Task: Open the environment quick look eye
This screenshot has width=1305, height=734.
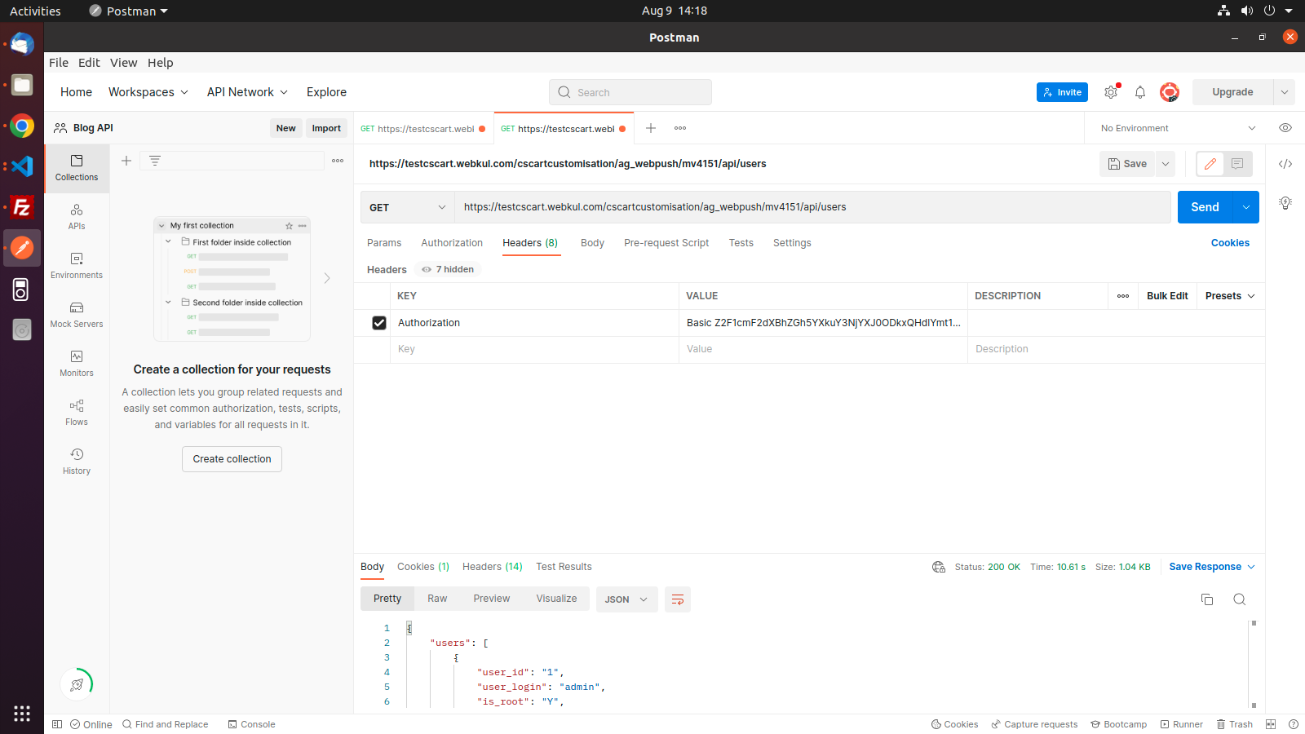Action: click(1285, 128)
